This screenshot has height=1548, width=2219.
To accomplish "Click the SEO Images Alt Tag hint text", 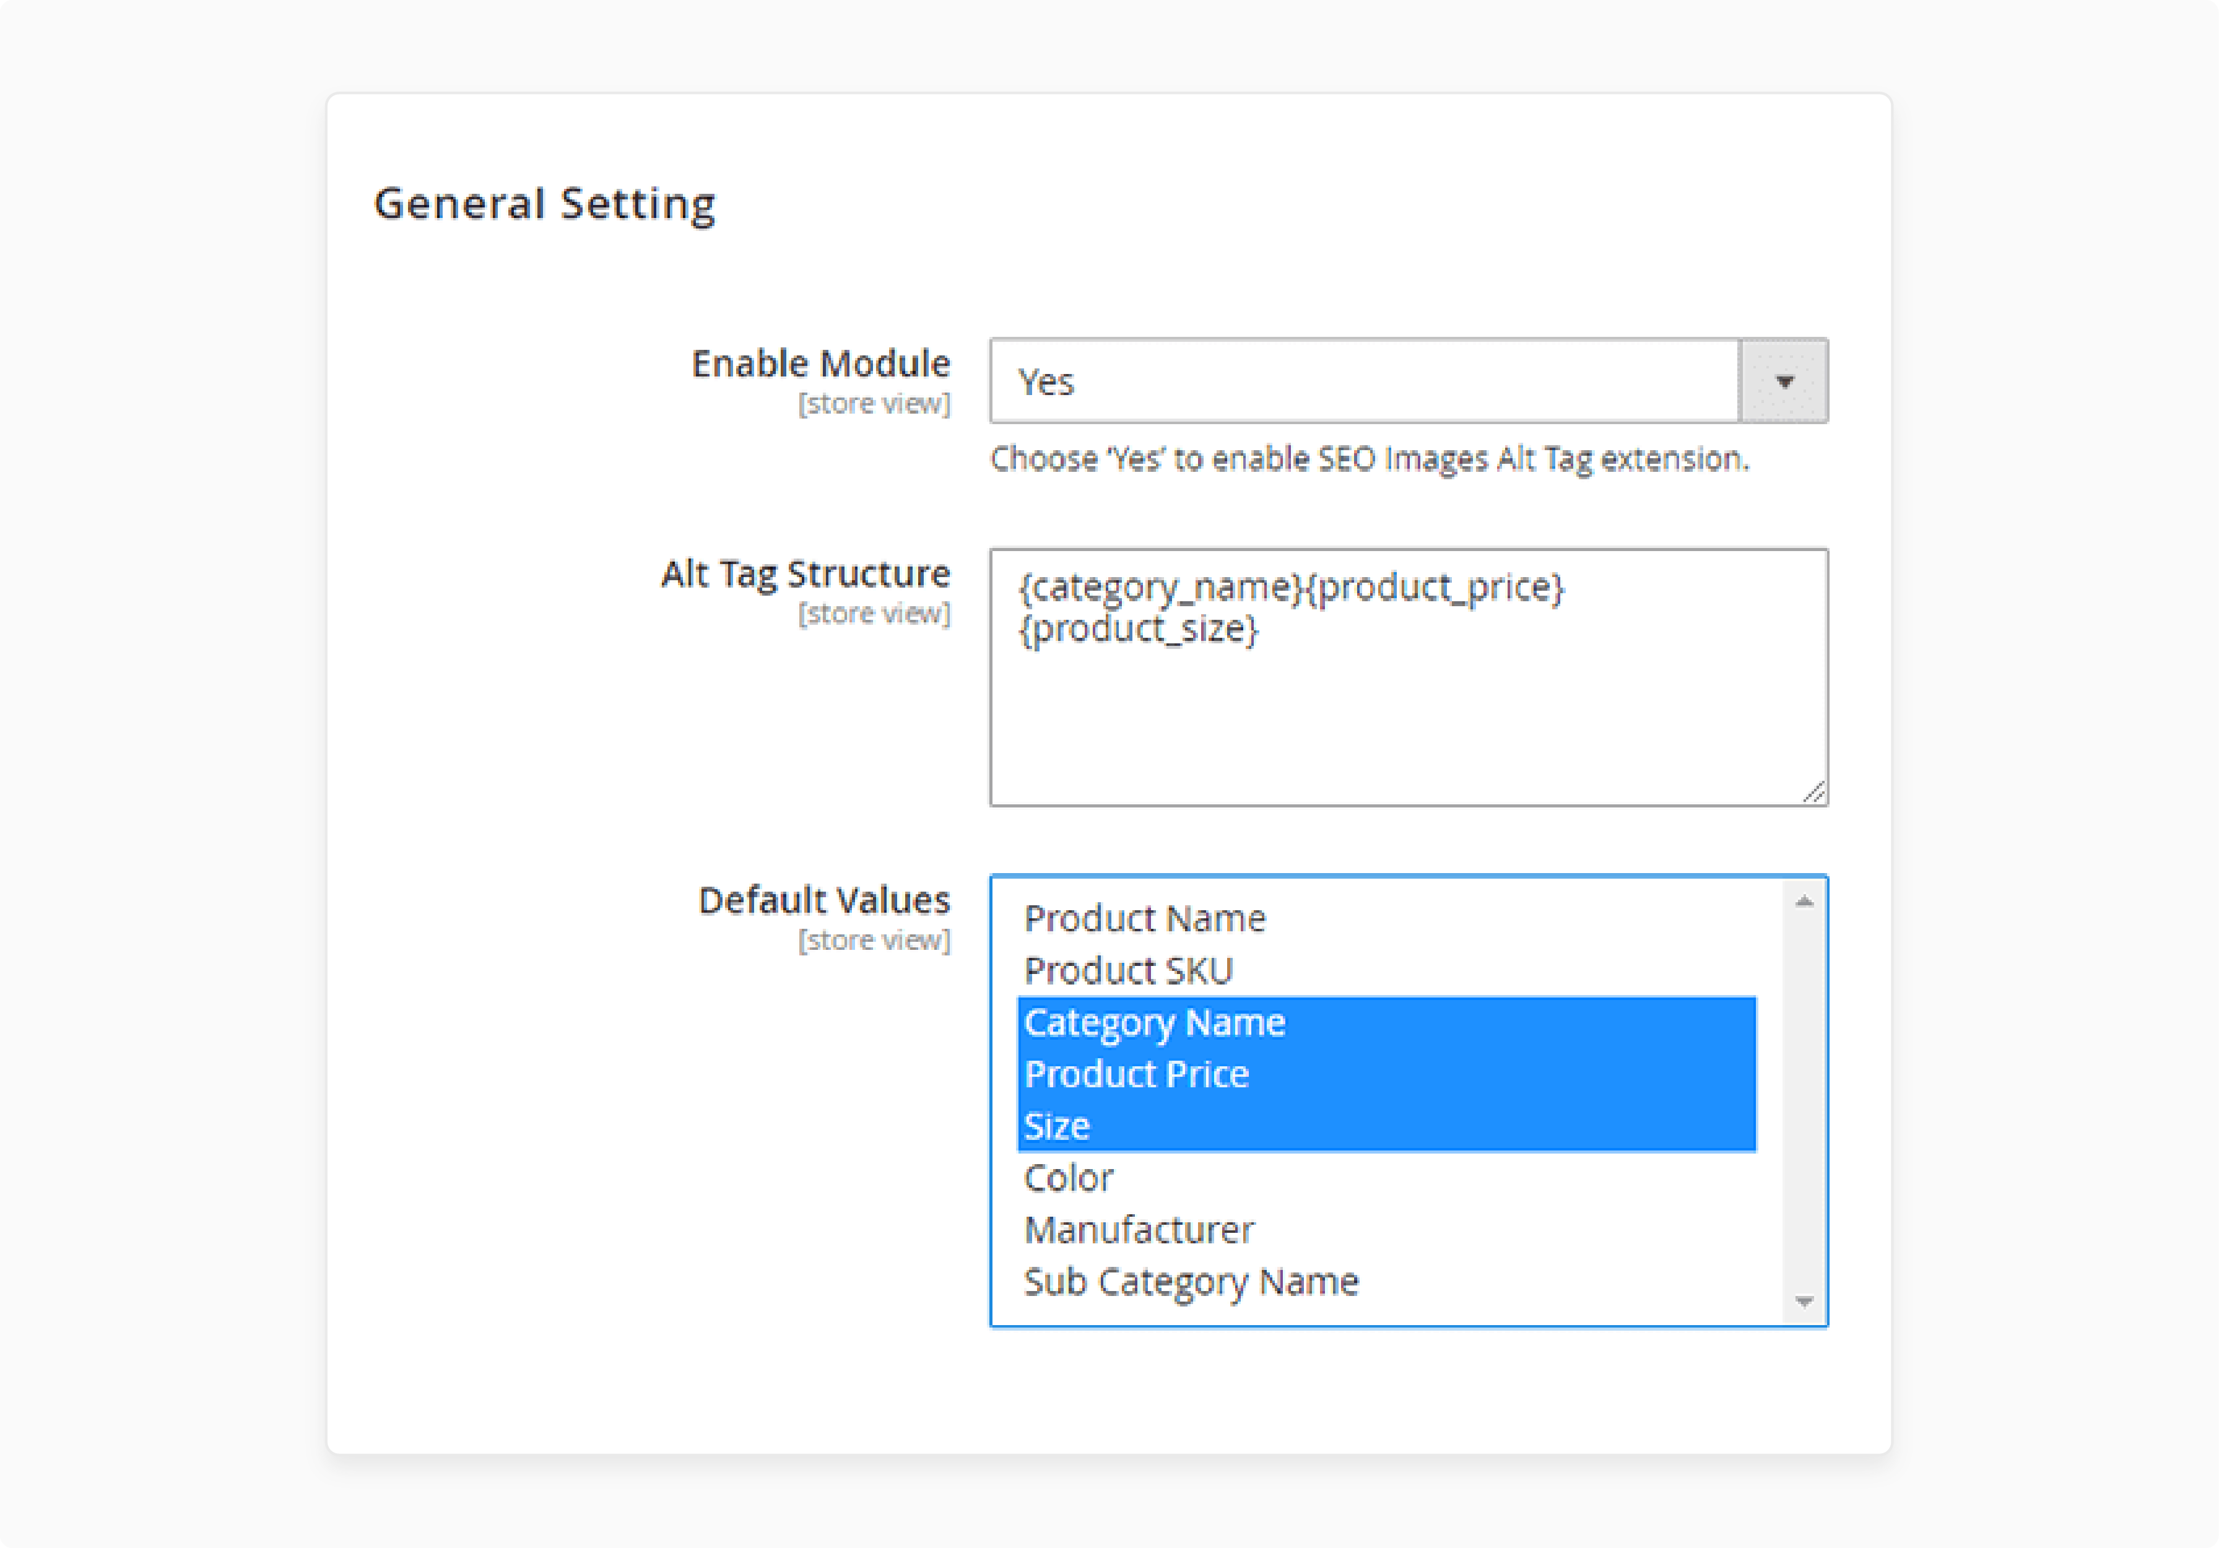I will click(x=1370, y=459).
